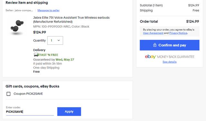The height and width of the screenshot is (121, 206).
Task: Tick the Coupon PICK2SAVE checkbox
Action: tap(9, 94)
